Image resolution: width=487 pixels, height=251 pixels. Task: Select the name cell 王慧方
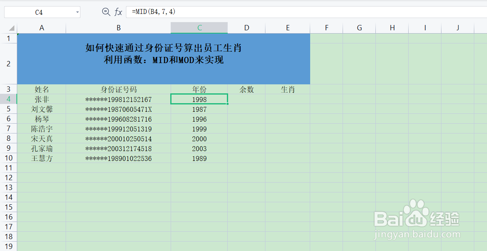pyautogui.click(x=41, y=158)
